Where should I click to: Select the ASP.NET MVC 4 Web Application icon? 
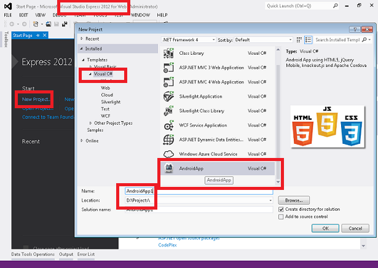(169, 82)
